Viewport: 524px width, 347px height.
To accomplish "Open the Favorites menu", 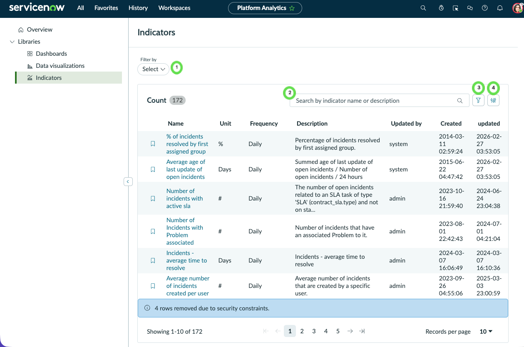I will (106, 8).
